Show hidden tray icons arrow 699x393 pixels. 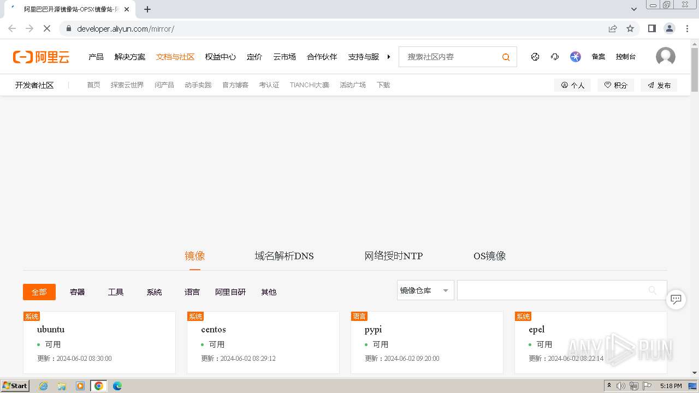coord(609,386)
